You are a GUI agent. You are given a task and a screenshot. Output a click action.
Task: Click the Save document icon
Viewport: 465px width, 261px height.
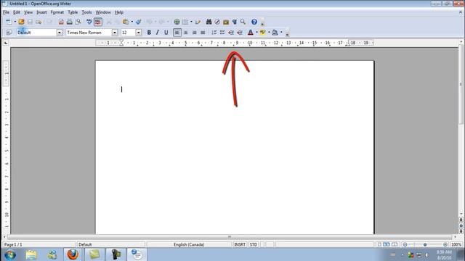pyautogui.click(x=30, y=22)
